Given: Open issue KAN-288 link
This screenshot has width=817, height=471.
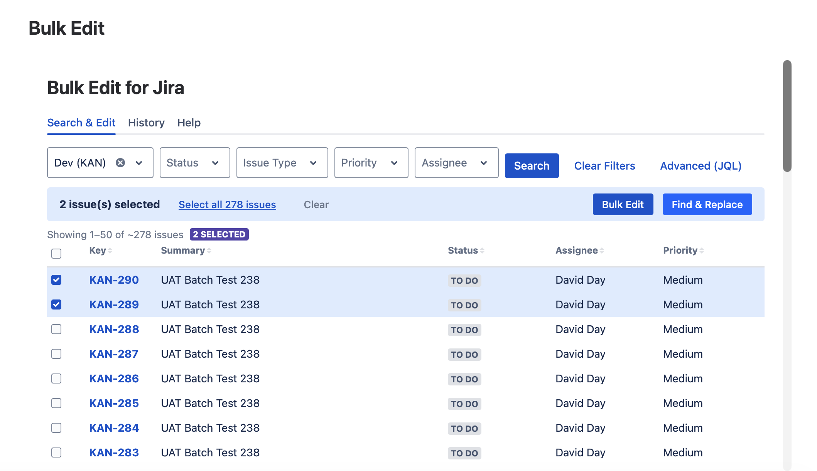Looking at the screenshot, I should (x=114, y=329).
